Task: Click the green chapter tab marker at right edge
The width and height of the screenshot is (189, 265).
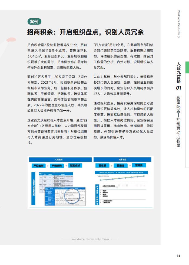Action: [187, 67]
